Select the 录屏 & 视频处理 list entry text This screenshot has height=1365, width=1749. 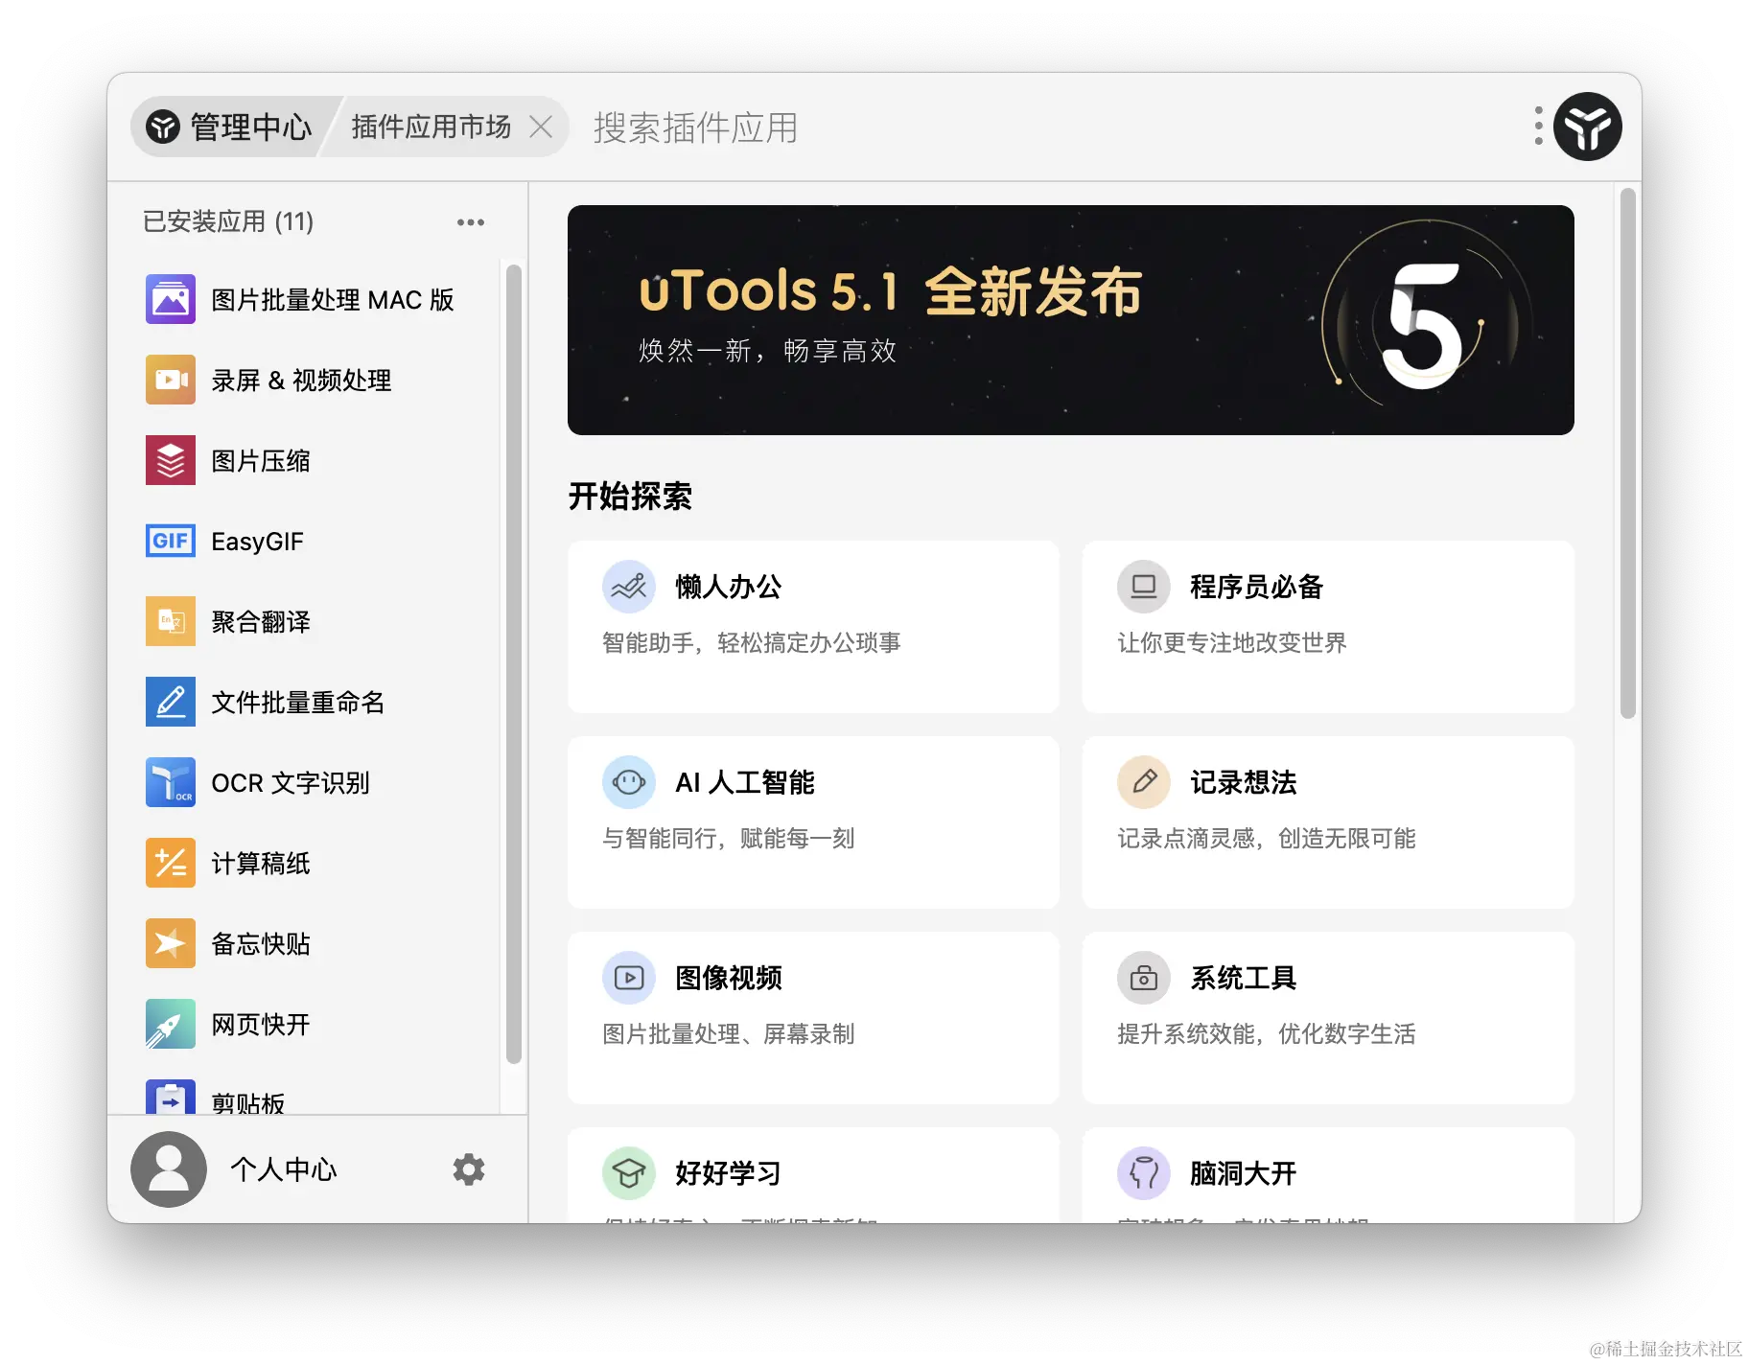tap(301, 381)
